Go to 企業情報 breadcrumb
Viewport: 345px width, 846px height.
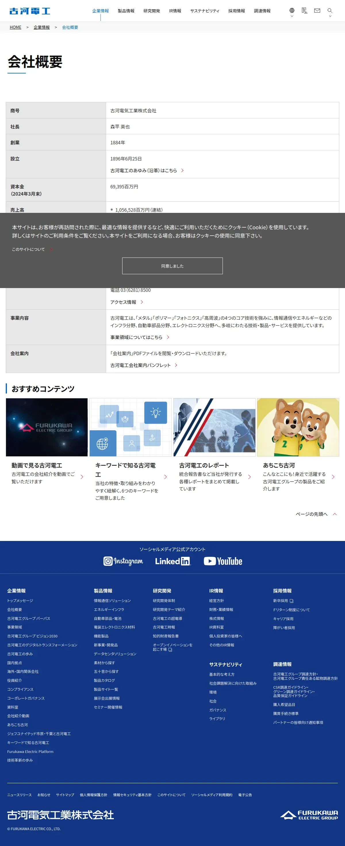pyautogui.click(x=42, y=27)
